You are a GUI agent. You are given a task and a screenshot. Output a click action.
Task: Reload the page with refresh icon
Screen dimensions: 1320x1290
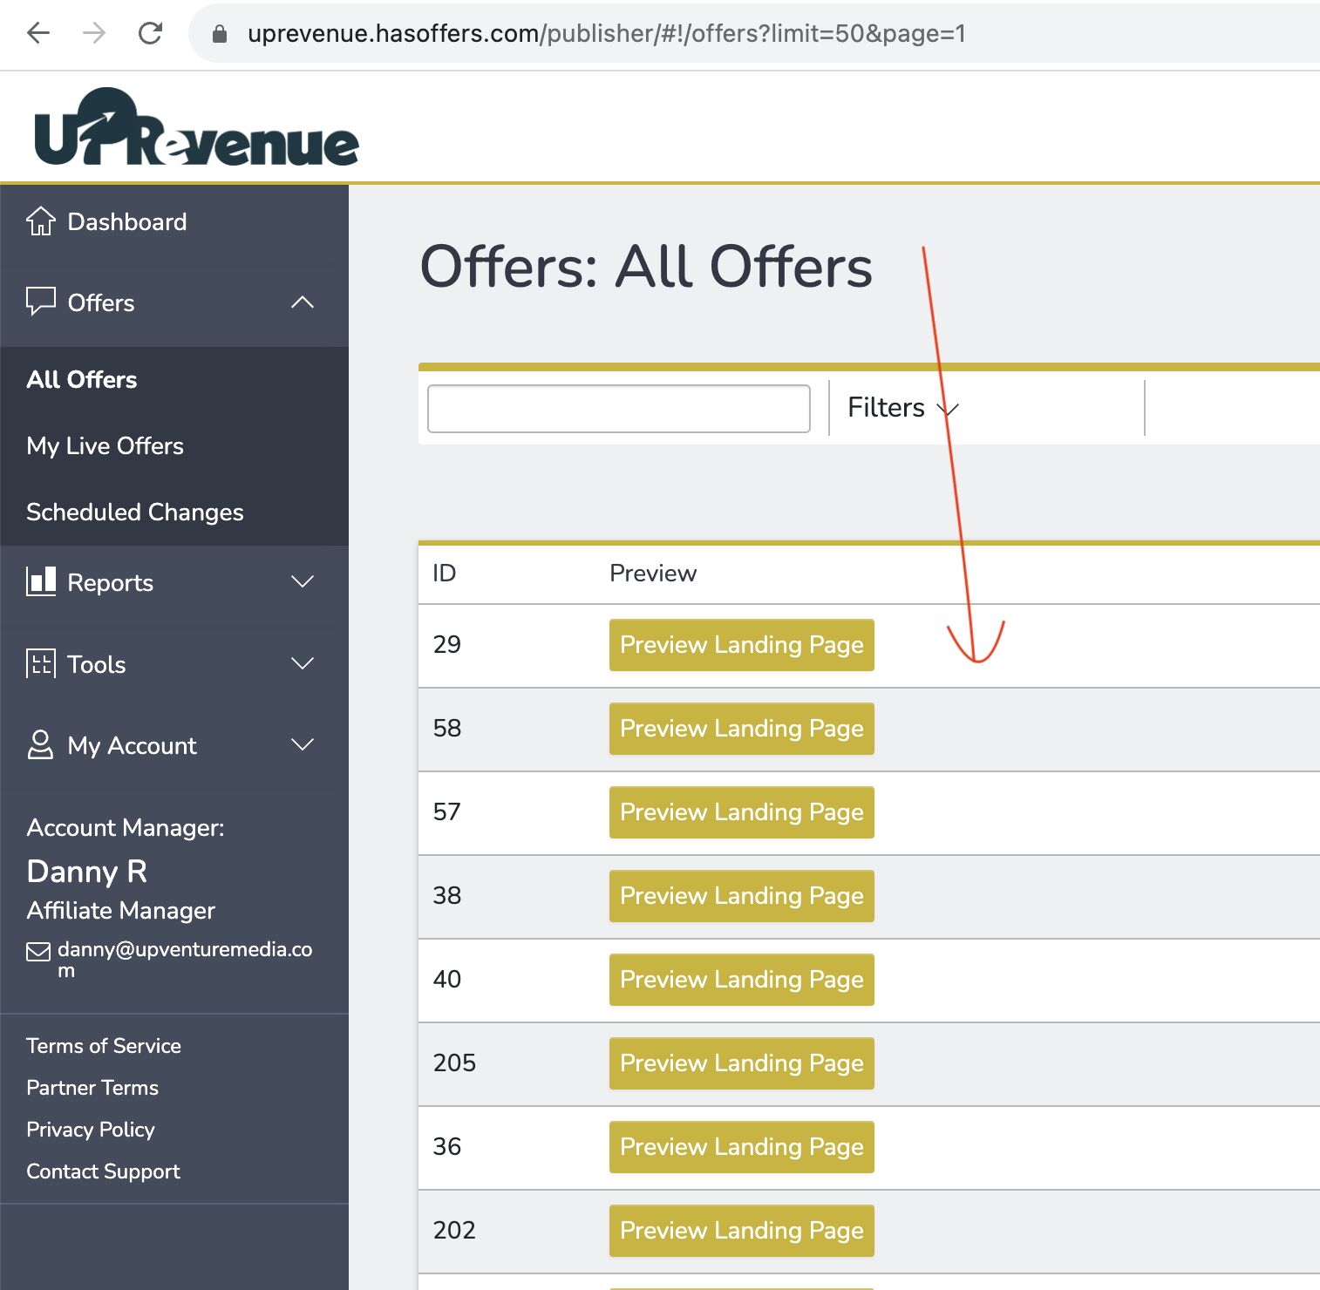tap(150, 33)
